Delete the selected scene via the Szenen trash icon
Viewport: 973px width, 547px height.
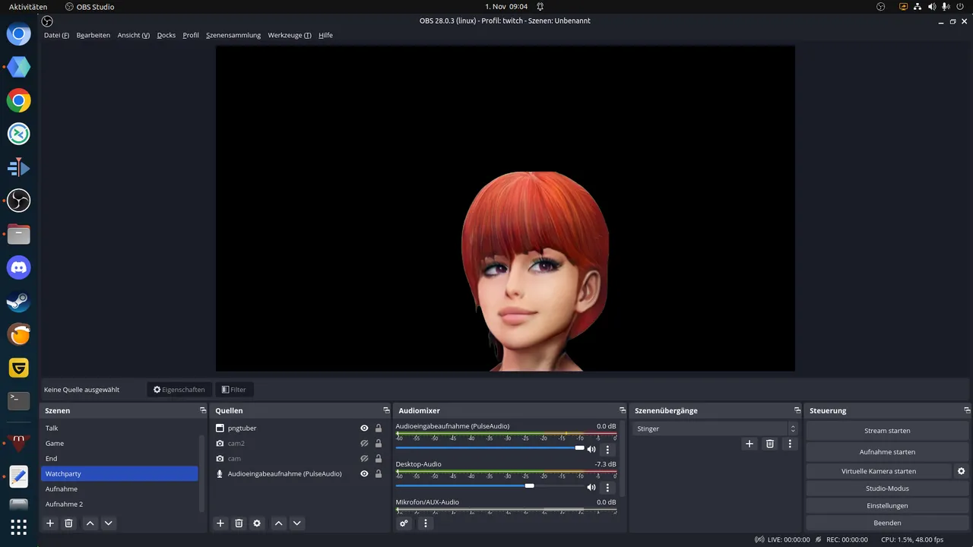tap(68, 523)
